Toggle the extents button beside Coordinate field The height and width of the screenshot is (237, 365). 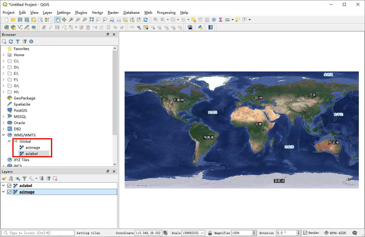(x=165, y=233)
